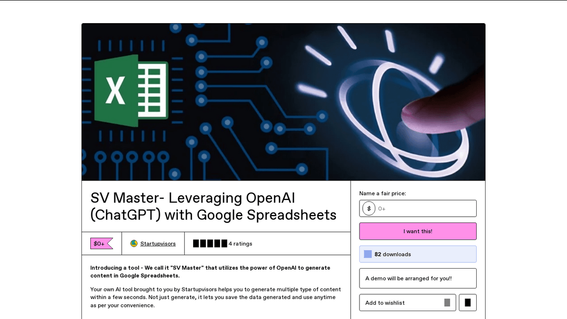The image size is (567, 319).
Task: Click the product cover image
Action: tap(283, 102)
